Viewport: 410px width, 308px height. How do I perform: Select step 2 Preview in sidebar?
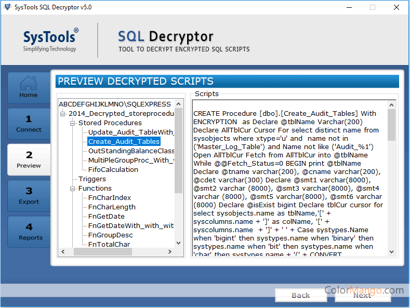pos(29,159)
